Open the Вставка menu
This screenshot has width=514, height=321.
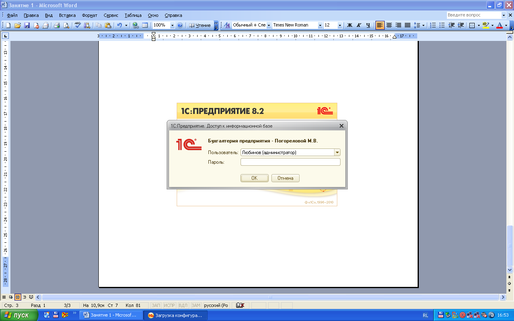point(67,15)
